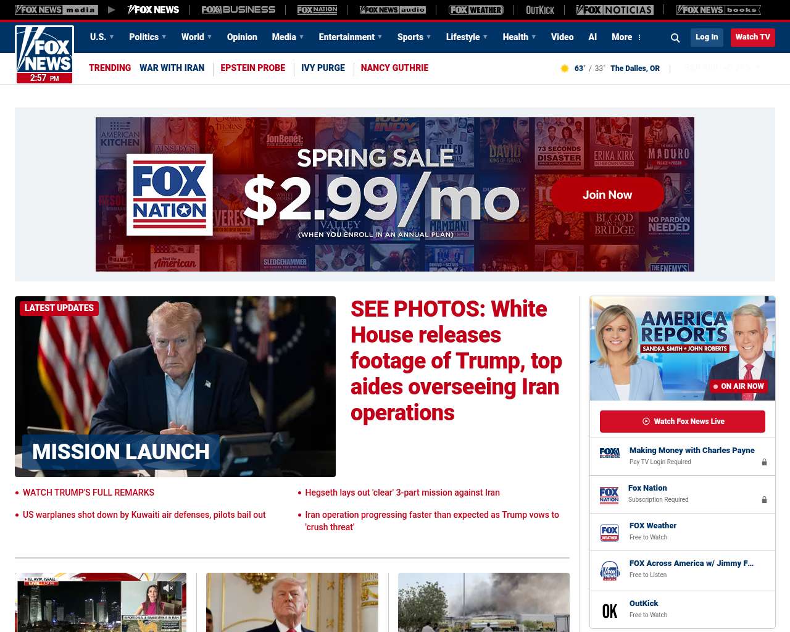Click Join Now on Fox Nation ad

pyautogui.click(x=607, y=194)
